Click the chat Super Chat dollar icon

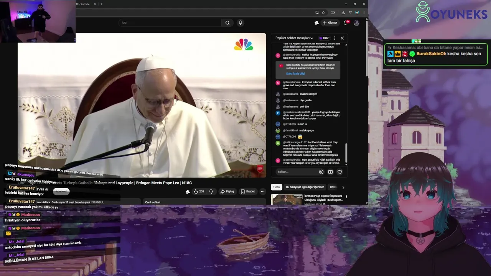click(330, 172)
